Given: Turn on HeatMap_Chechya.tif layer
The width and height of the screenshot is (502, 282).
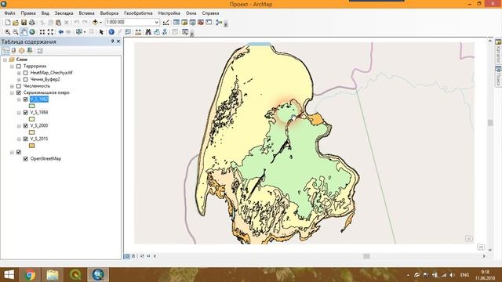Looking at the screenshot, I should (x=26, y=73).
